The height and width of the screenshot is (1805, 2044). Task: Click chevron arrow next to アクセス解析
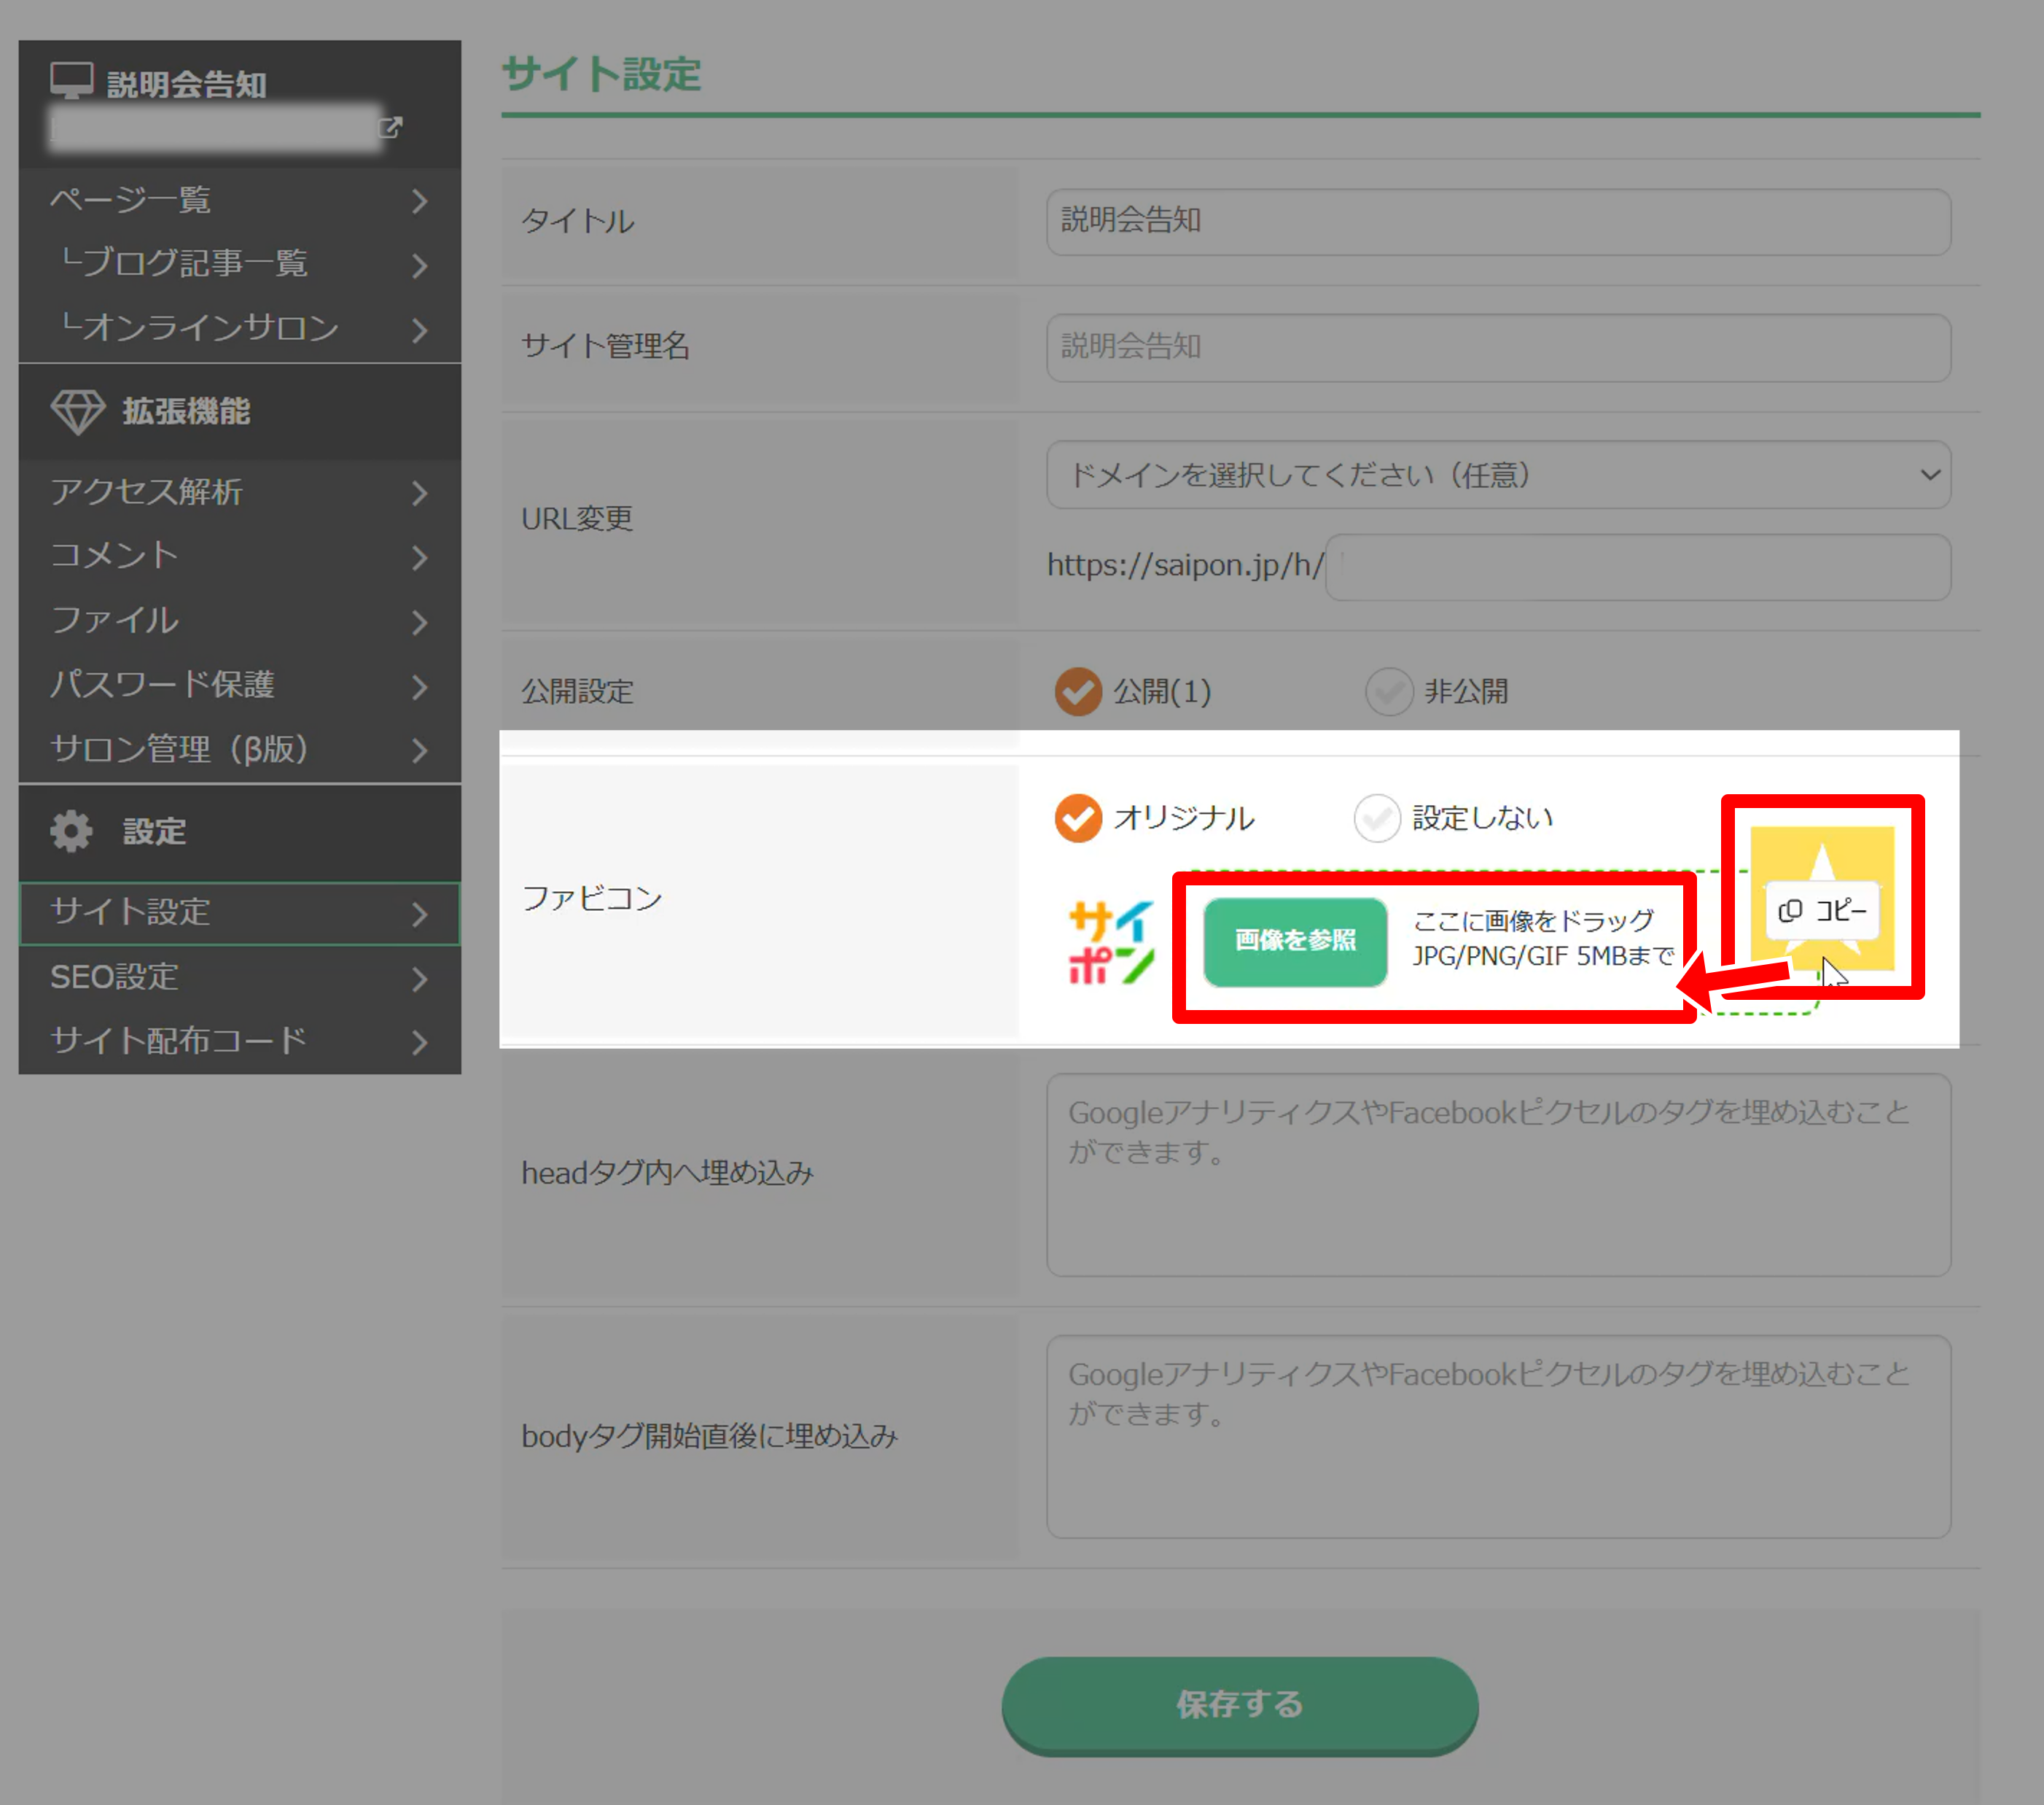tap(420, 492)
